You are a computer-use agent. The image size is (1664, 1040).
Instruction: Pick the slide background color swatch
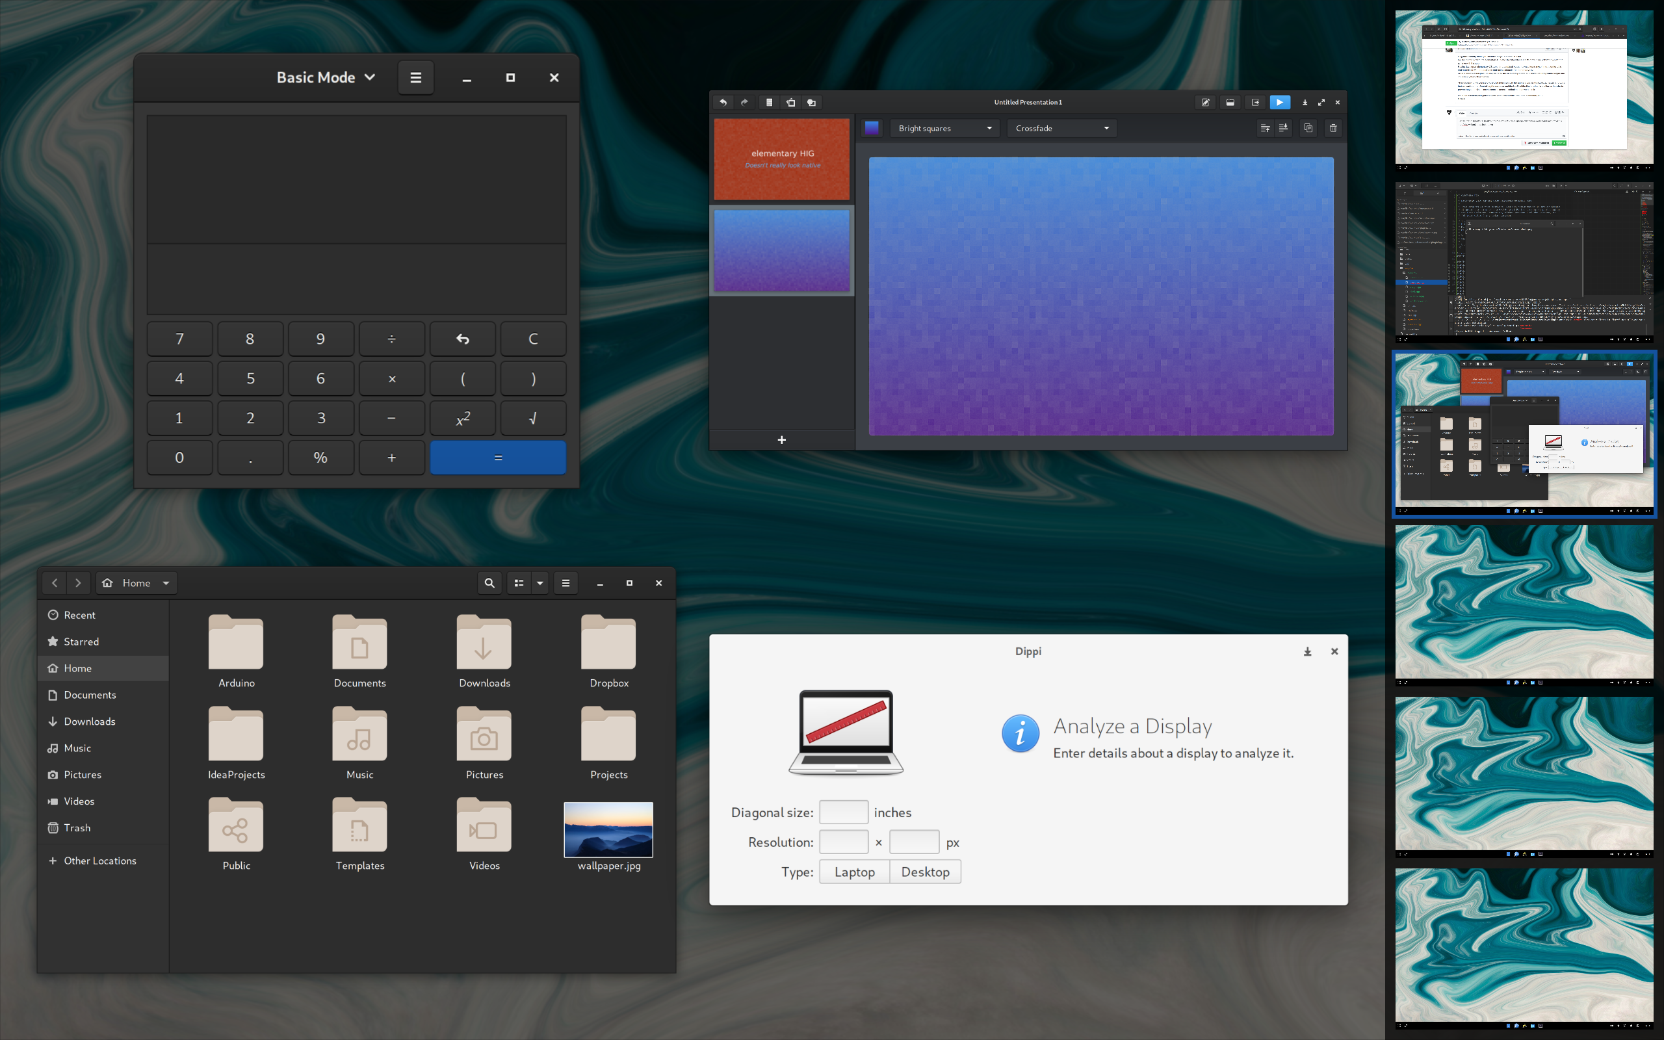click(x=872, y=128)
